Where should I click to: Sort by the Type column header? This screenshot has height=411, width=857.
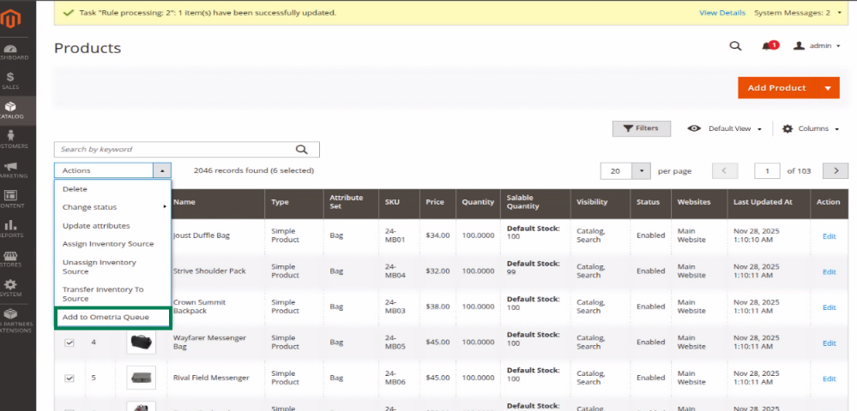(x=294, y=202)
